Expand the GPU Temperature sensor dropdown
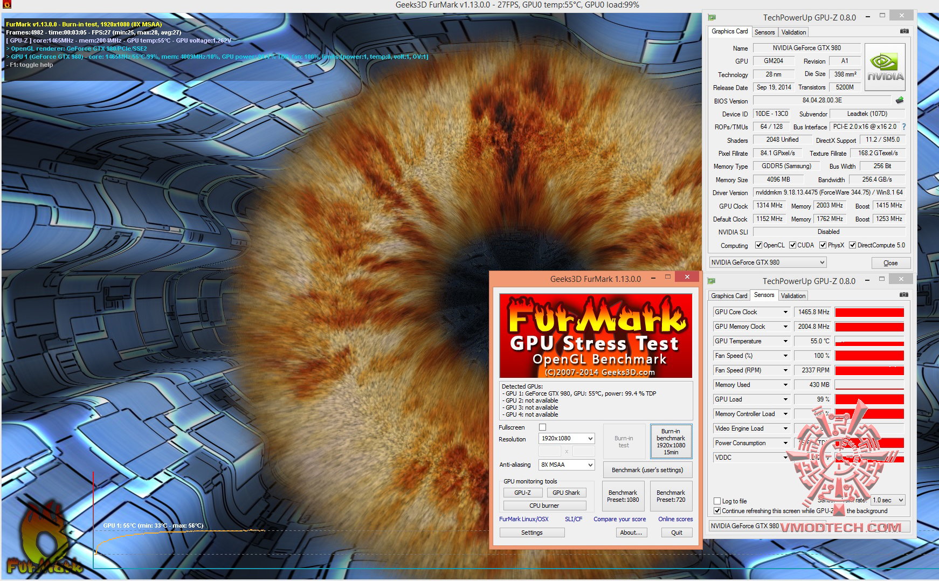This screenshot has width=939, height=581. point(785,341)
